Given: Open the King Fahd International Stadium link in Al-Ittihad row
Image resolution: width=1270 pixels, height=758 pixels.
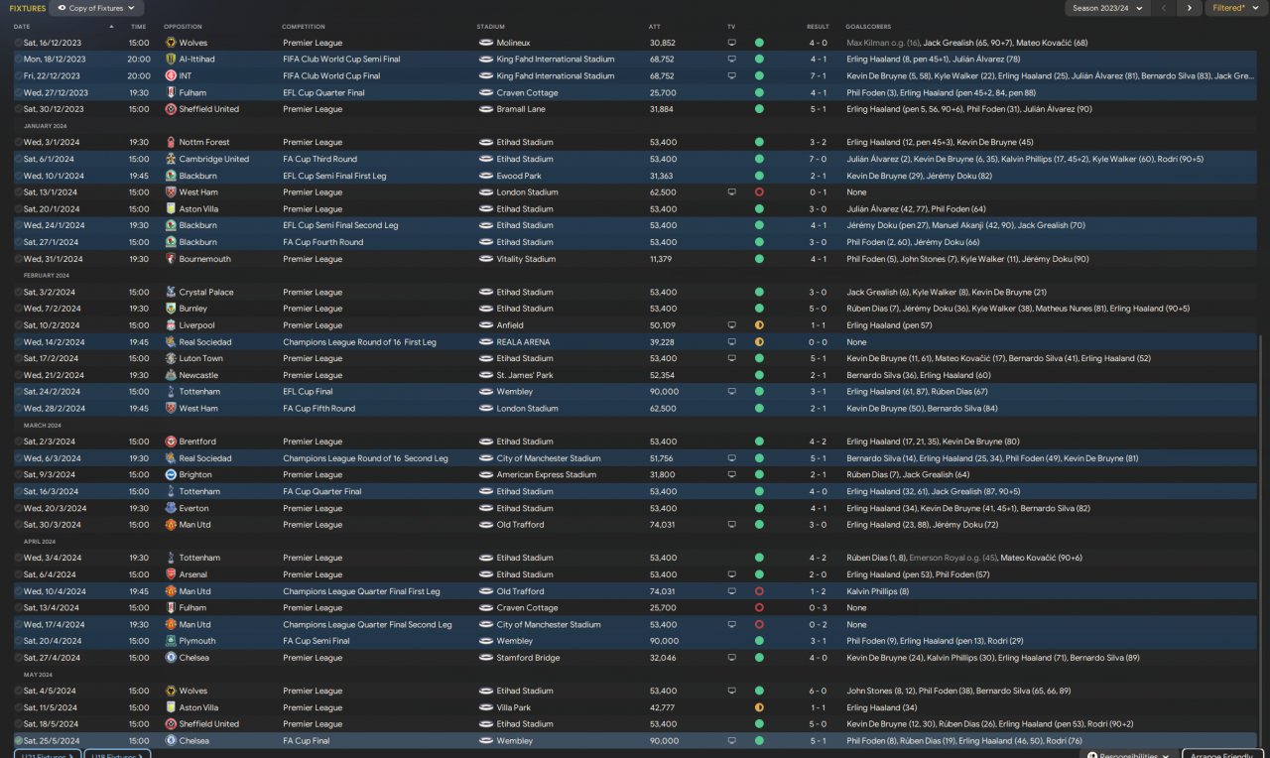Looking at the screenshot, I should coord(555,60).
